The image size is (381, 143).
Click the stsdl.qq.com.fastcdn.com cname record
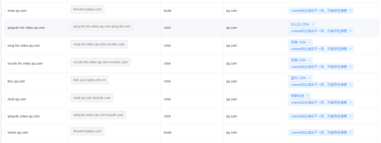tap(92, 98)
